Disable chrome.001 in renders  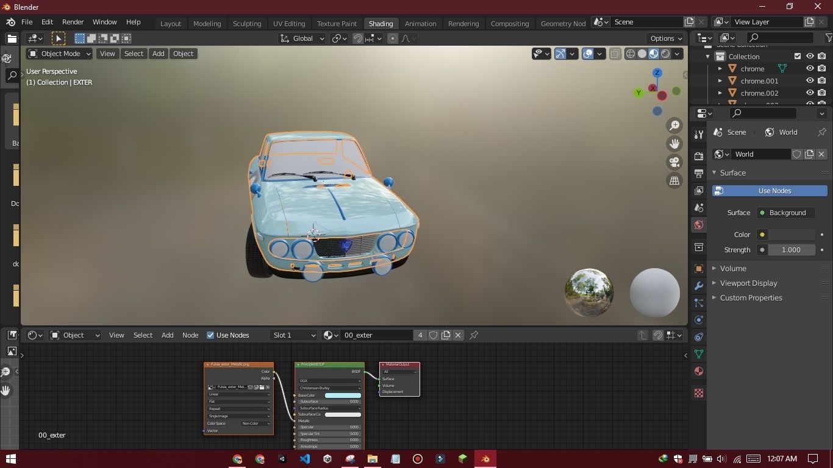(x=822, y=81)
